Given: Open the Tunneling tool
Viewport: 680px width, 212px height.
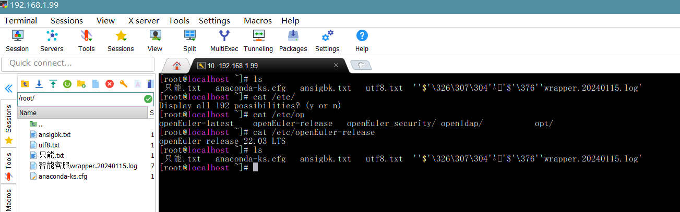Looking at the screenshot, I should pos(258,41).
